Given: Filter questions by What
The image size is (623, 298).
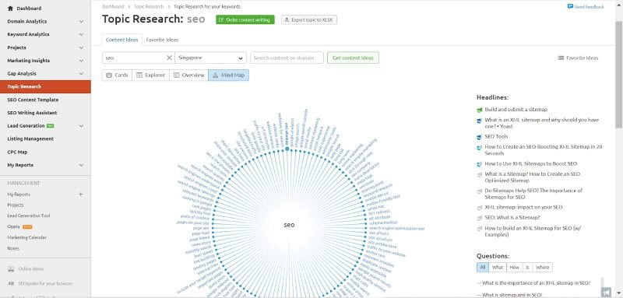Looking at the screenshot, I should click(498, 268).
